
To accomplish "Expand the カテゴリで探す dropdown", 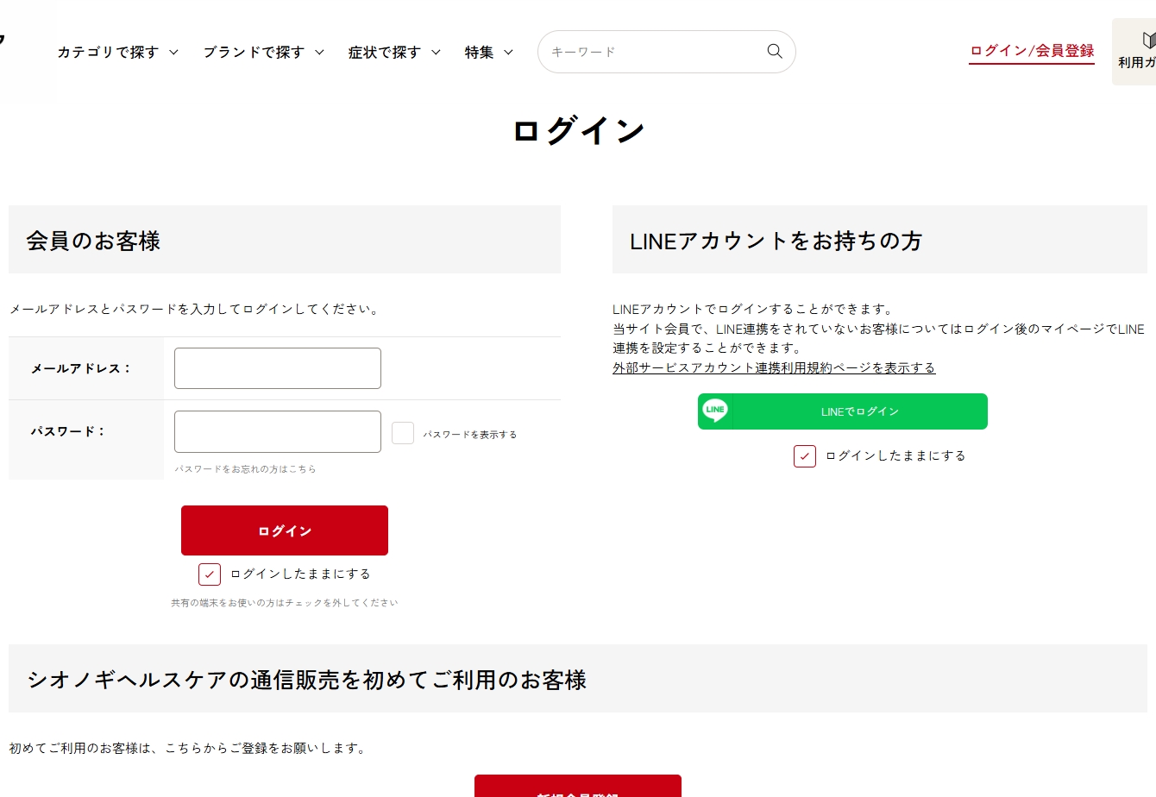I will point(116,52).
